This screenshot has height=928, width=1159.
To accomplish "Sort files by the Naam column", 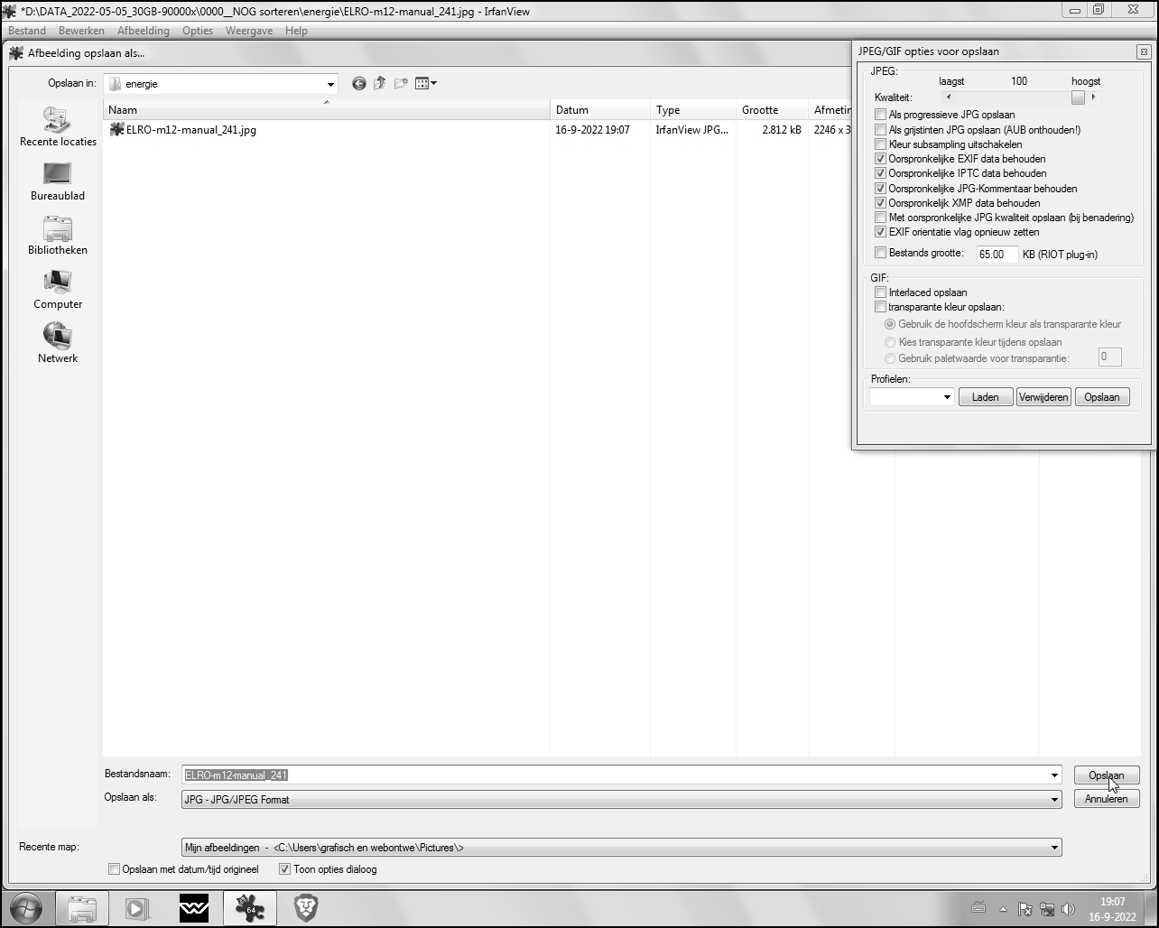I will click(326, 110).
